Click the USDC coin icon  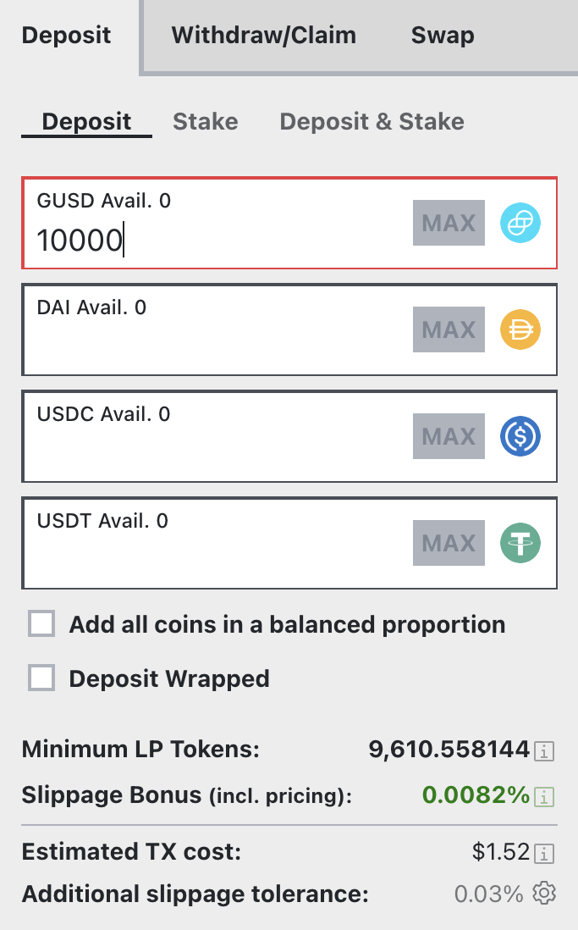click(520, 437)
